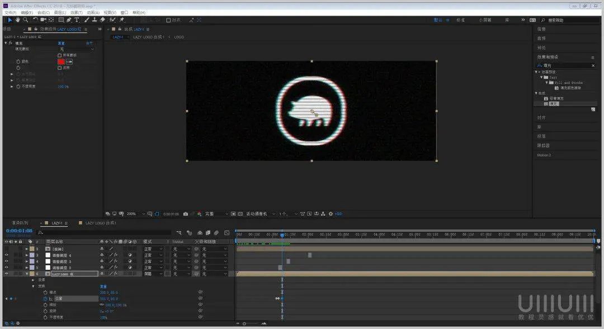Select the Zoom magnifier tool

point(25,20)
